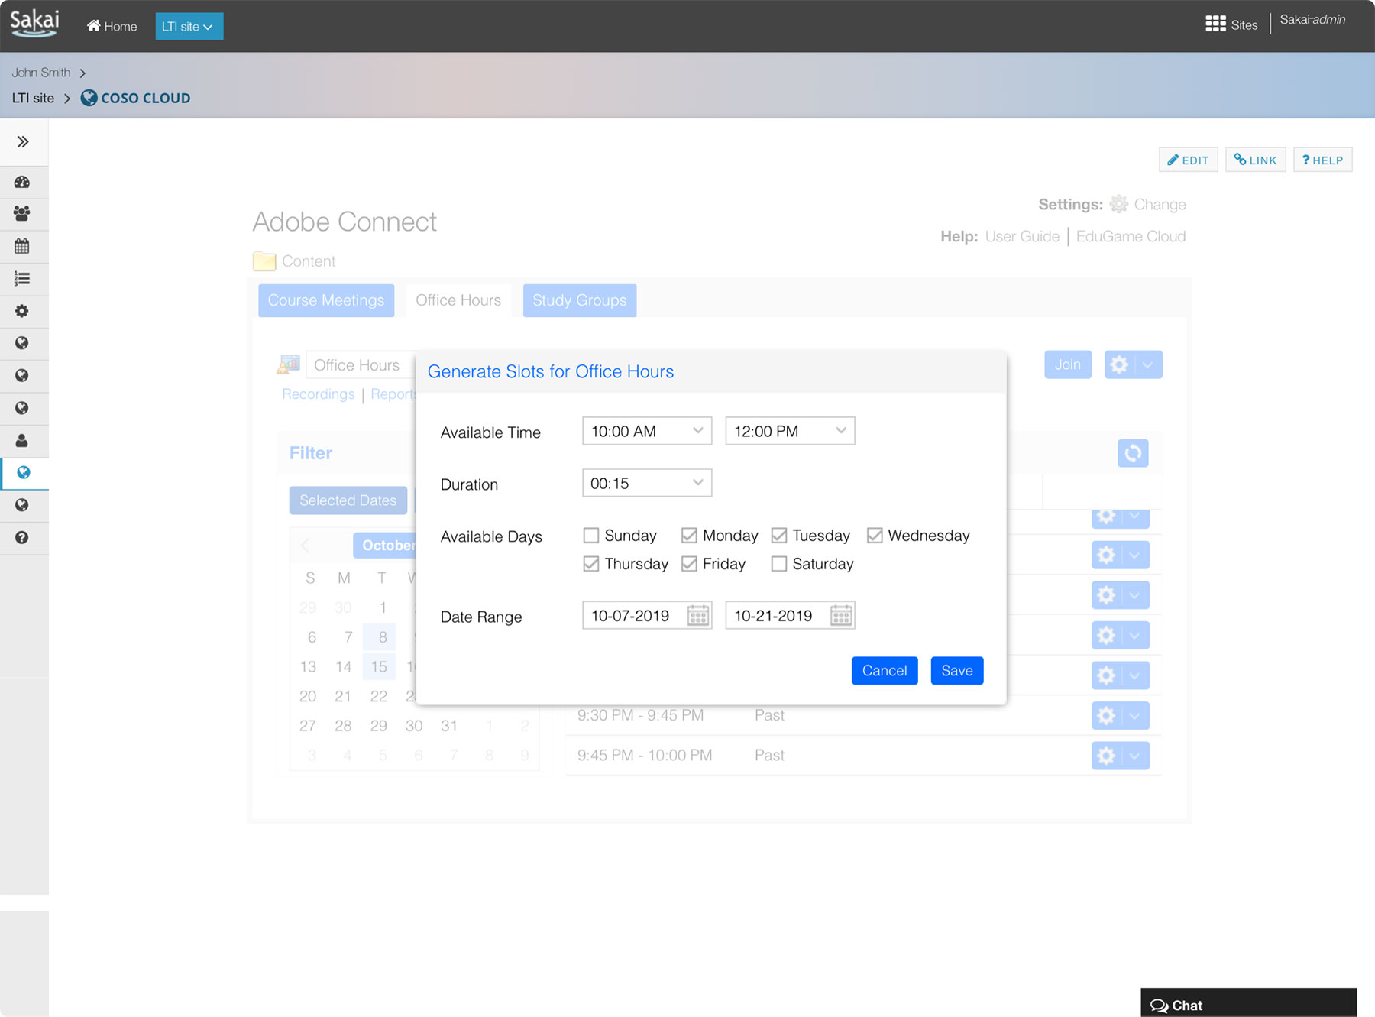This screenshot has width=1375, height=1017.
Task: Click the gear icon next to Join button
Action: [x=1119, y=364]
